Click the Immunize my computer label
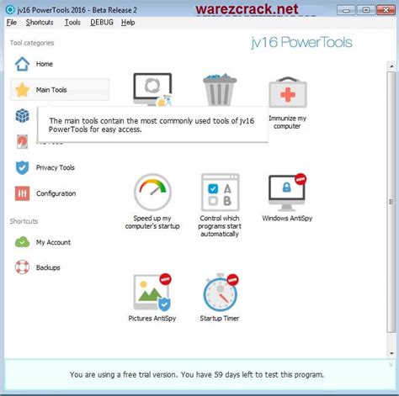This screenshot has width=399, height=396. point(287,122)
